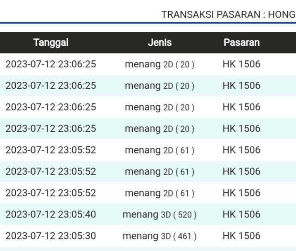Select the Pasaran column header
Screen dimensions: 296x251
pyautogui.click(x=241, y=43)
